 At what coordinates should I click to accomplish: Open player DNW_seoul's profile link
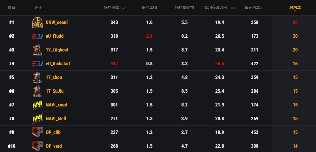coord(57,22)
